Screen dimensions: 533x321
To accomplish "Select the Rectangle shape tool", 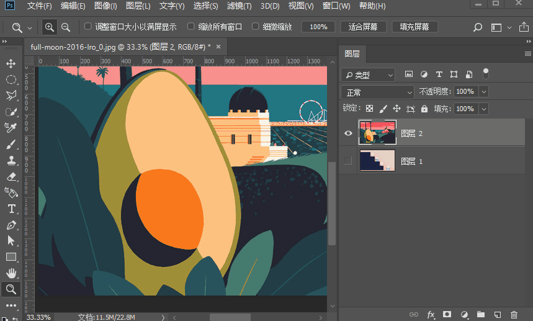I will coord(11,256).
